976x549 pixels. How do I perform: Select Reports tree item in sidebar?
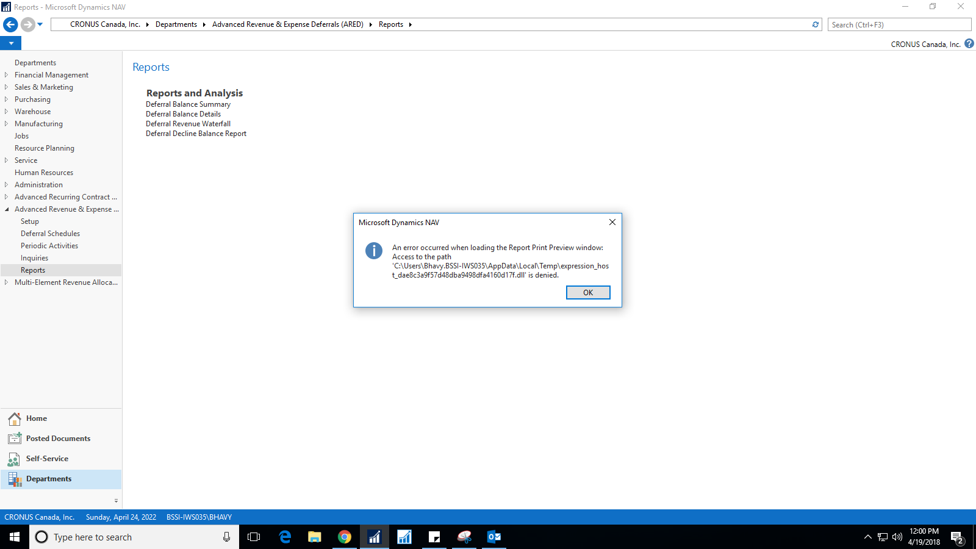point(33,270)
